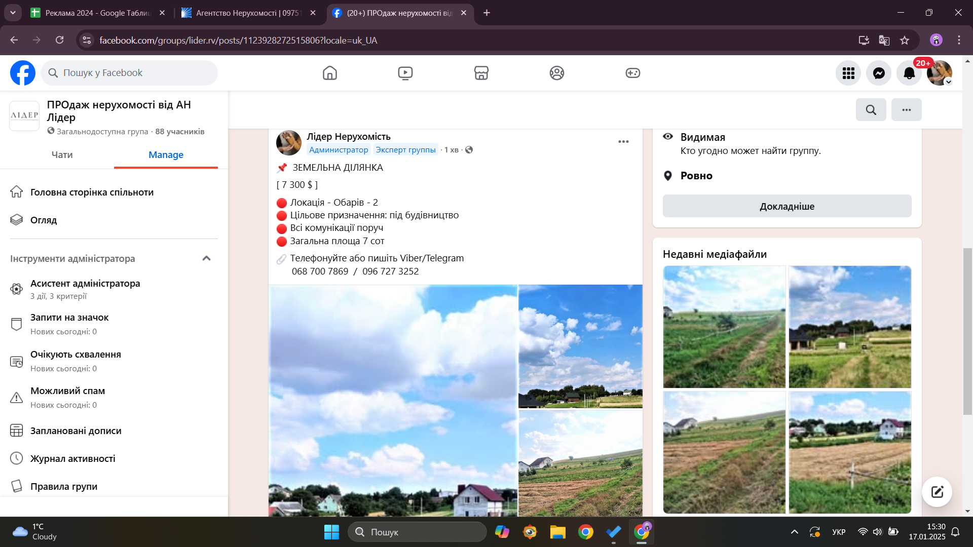This screenshot has height=547, width=973.
Task: Open Facebook Home feed icon
Action: [x=329, y=73]
